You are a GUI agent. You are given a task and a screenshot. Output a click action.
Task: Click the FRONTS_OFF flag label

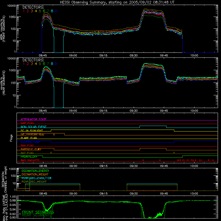[x=29, y=157]
